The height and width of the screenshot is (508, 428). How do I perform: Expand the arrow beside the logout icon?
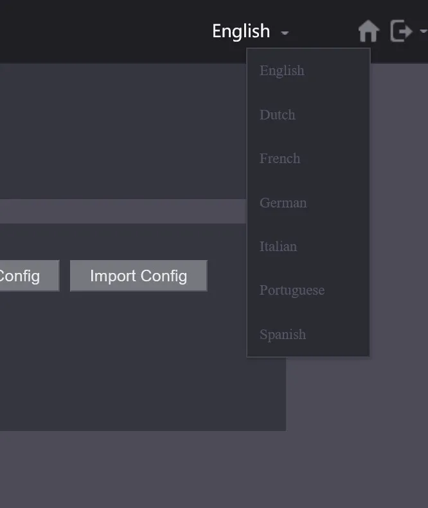point(424,31)
